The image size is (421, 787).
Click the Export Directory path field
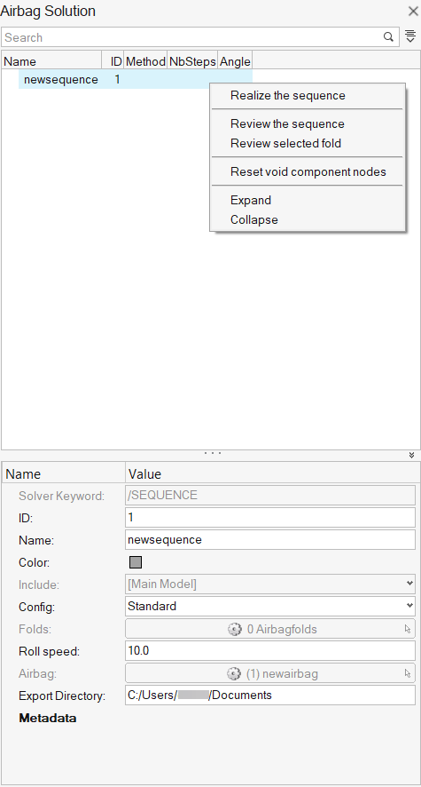coord(270,696)
